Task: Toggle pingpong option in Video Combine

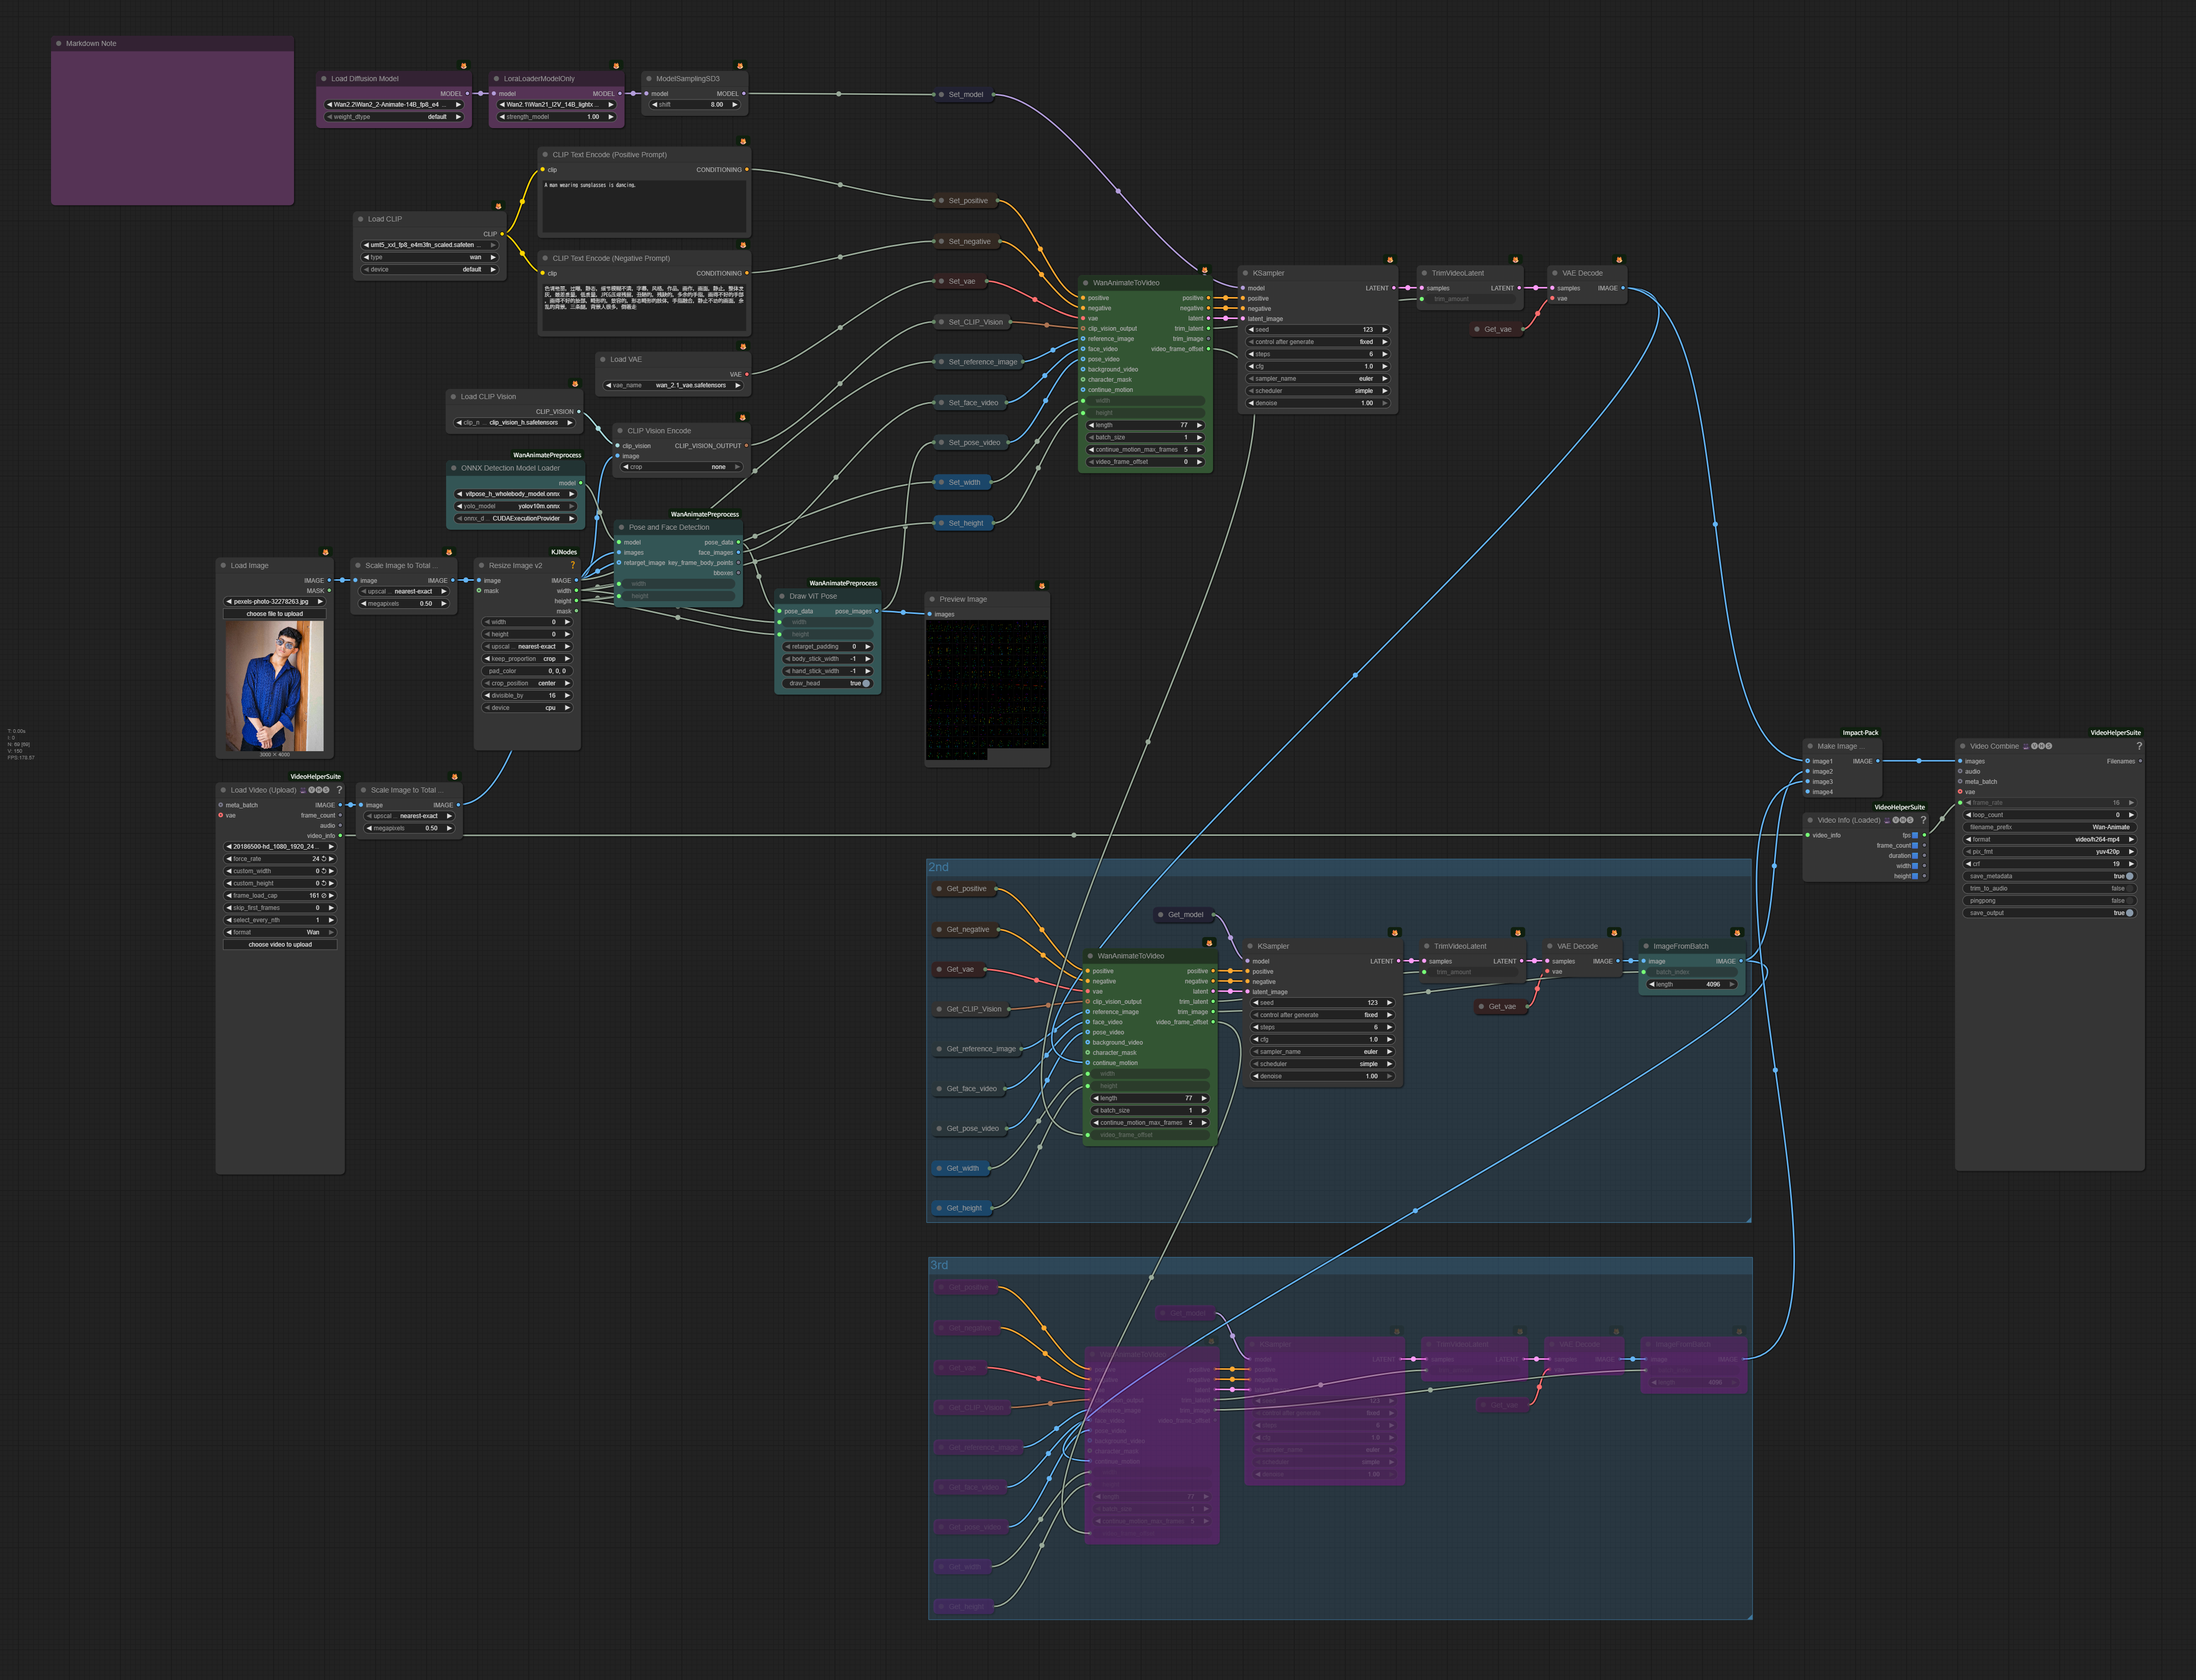Action: click(2129, 900)
